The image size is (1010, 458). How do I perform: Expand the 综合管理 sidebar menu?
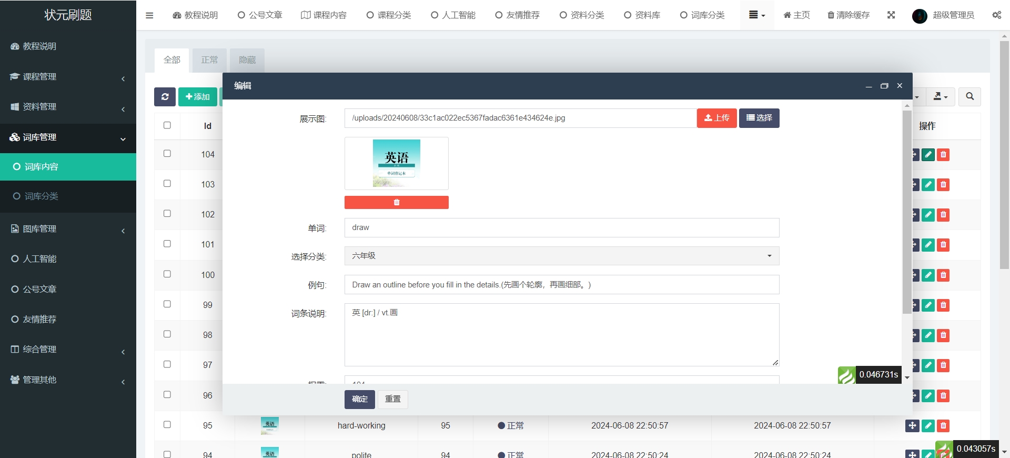[x=68, y=350]
